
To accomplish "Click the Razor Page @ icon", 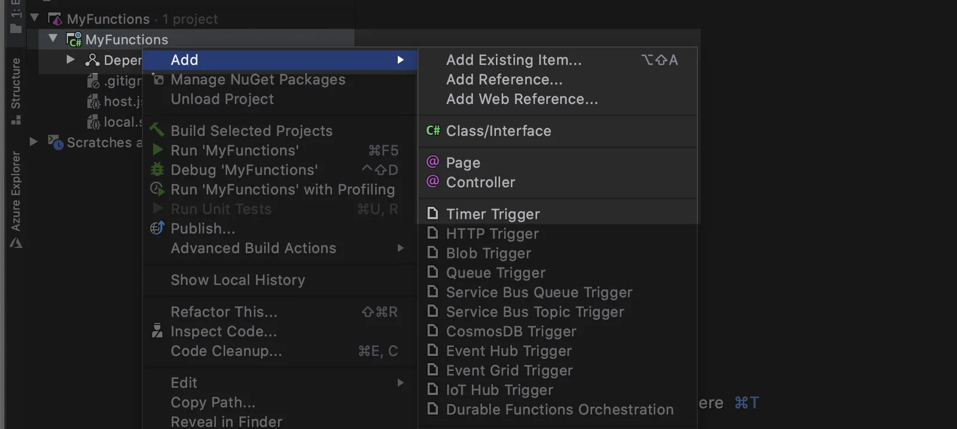I will coord(433,162).
